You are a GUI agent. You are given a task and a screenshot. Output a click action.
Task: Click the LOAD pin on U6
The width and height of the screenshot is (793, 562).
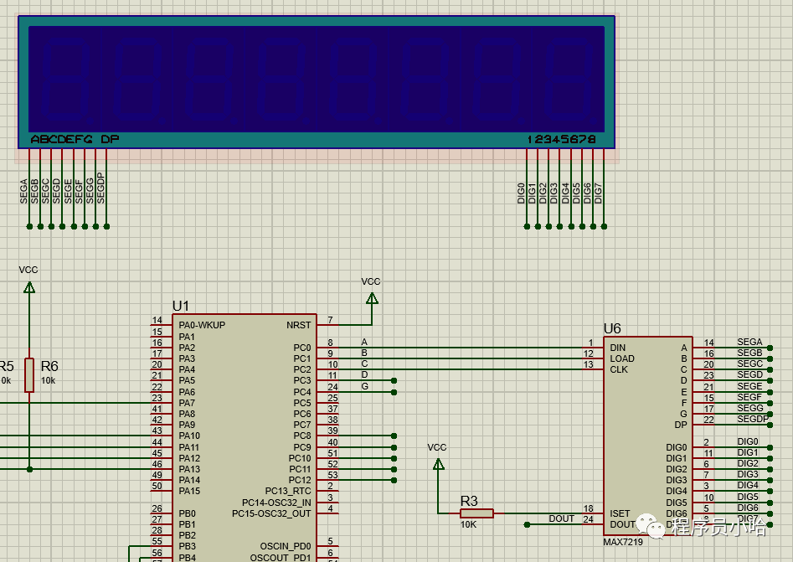(x=621, y=358)
